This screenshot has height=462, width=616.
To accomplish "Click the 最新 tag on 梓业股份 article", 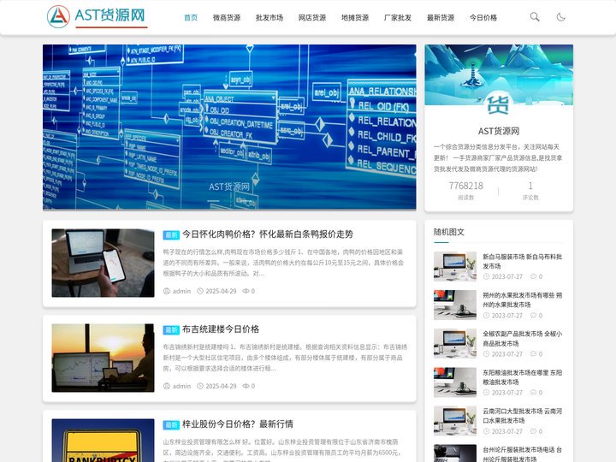I will tap(171, 425).
